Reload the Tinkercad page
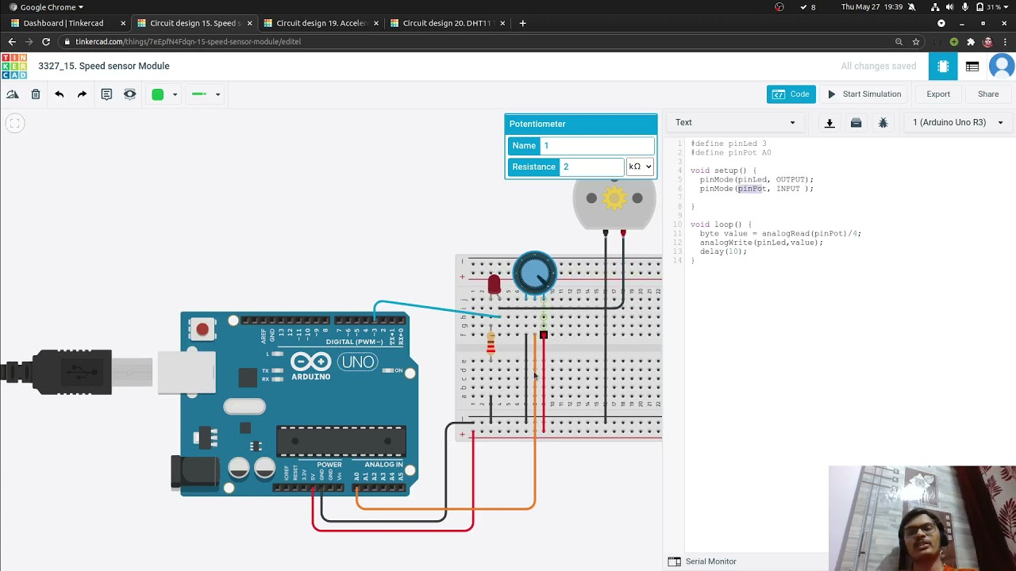Screen dimensions: 1016x571 pyautogui.click(x=46, y=42)
